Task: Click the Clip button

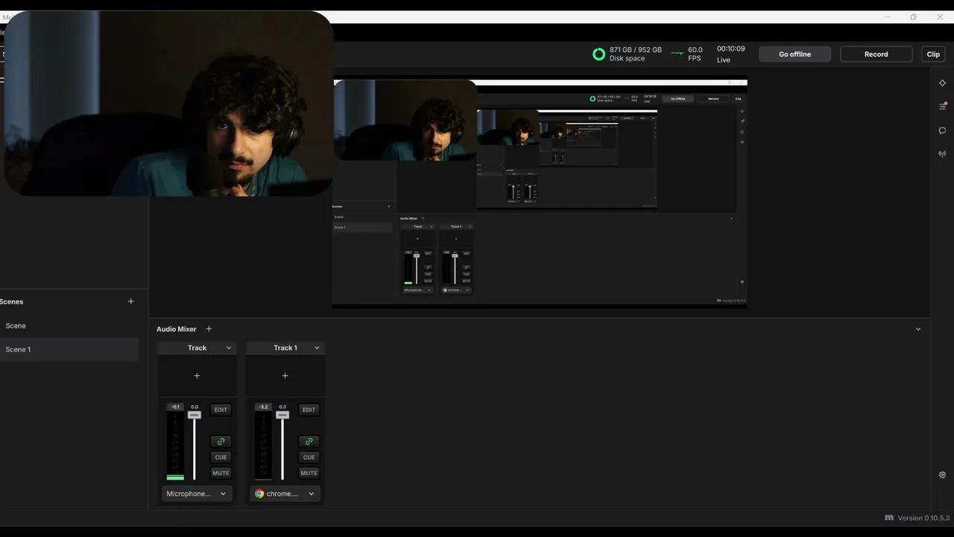Action: pyautogui.click(x=933, y=54)
